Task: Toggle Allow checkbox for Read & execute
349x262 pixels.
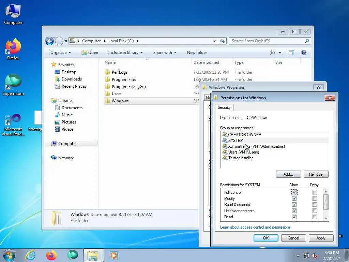Action: (x=294, y=204)
